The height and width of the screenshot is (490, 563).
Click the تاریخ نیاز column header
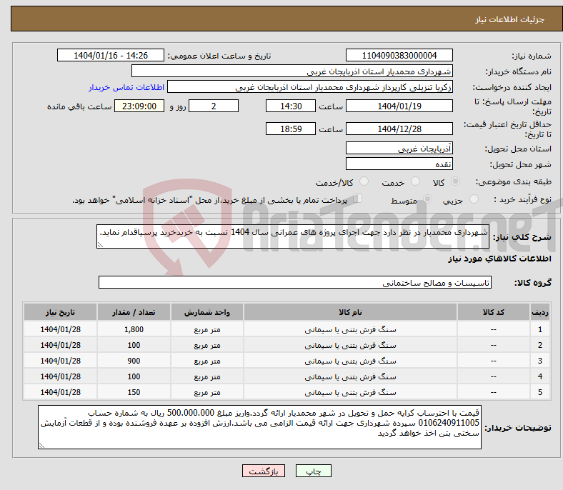(x=60, y=312)
